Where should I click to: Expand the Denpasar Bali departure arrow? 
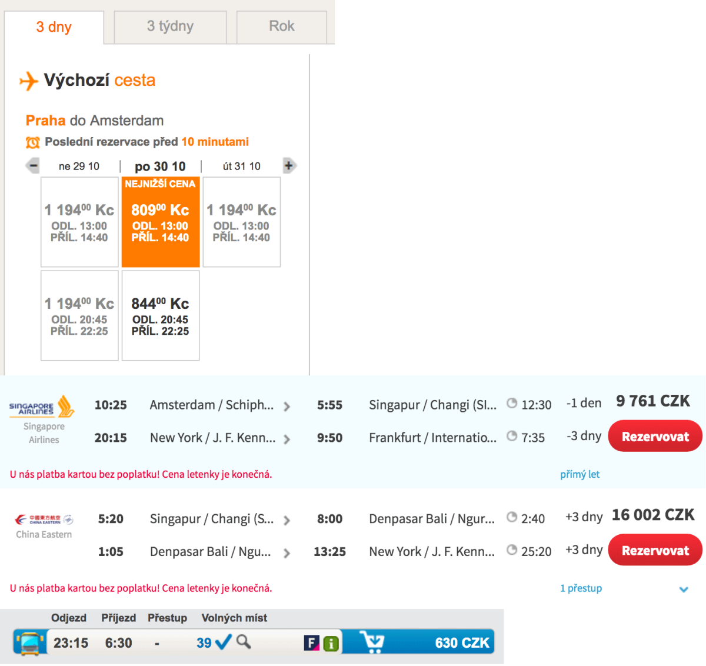point(287,553)
